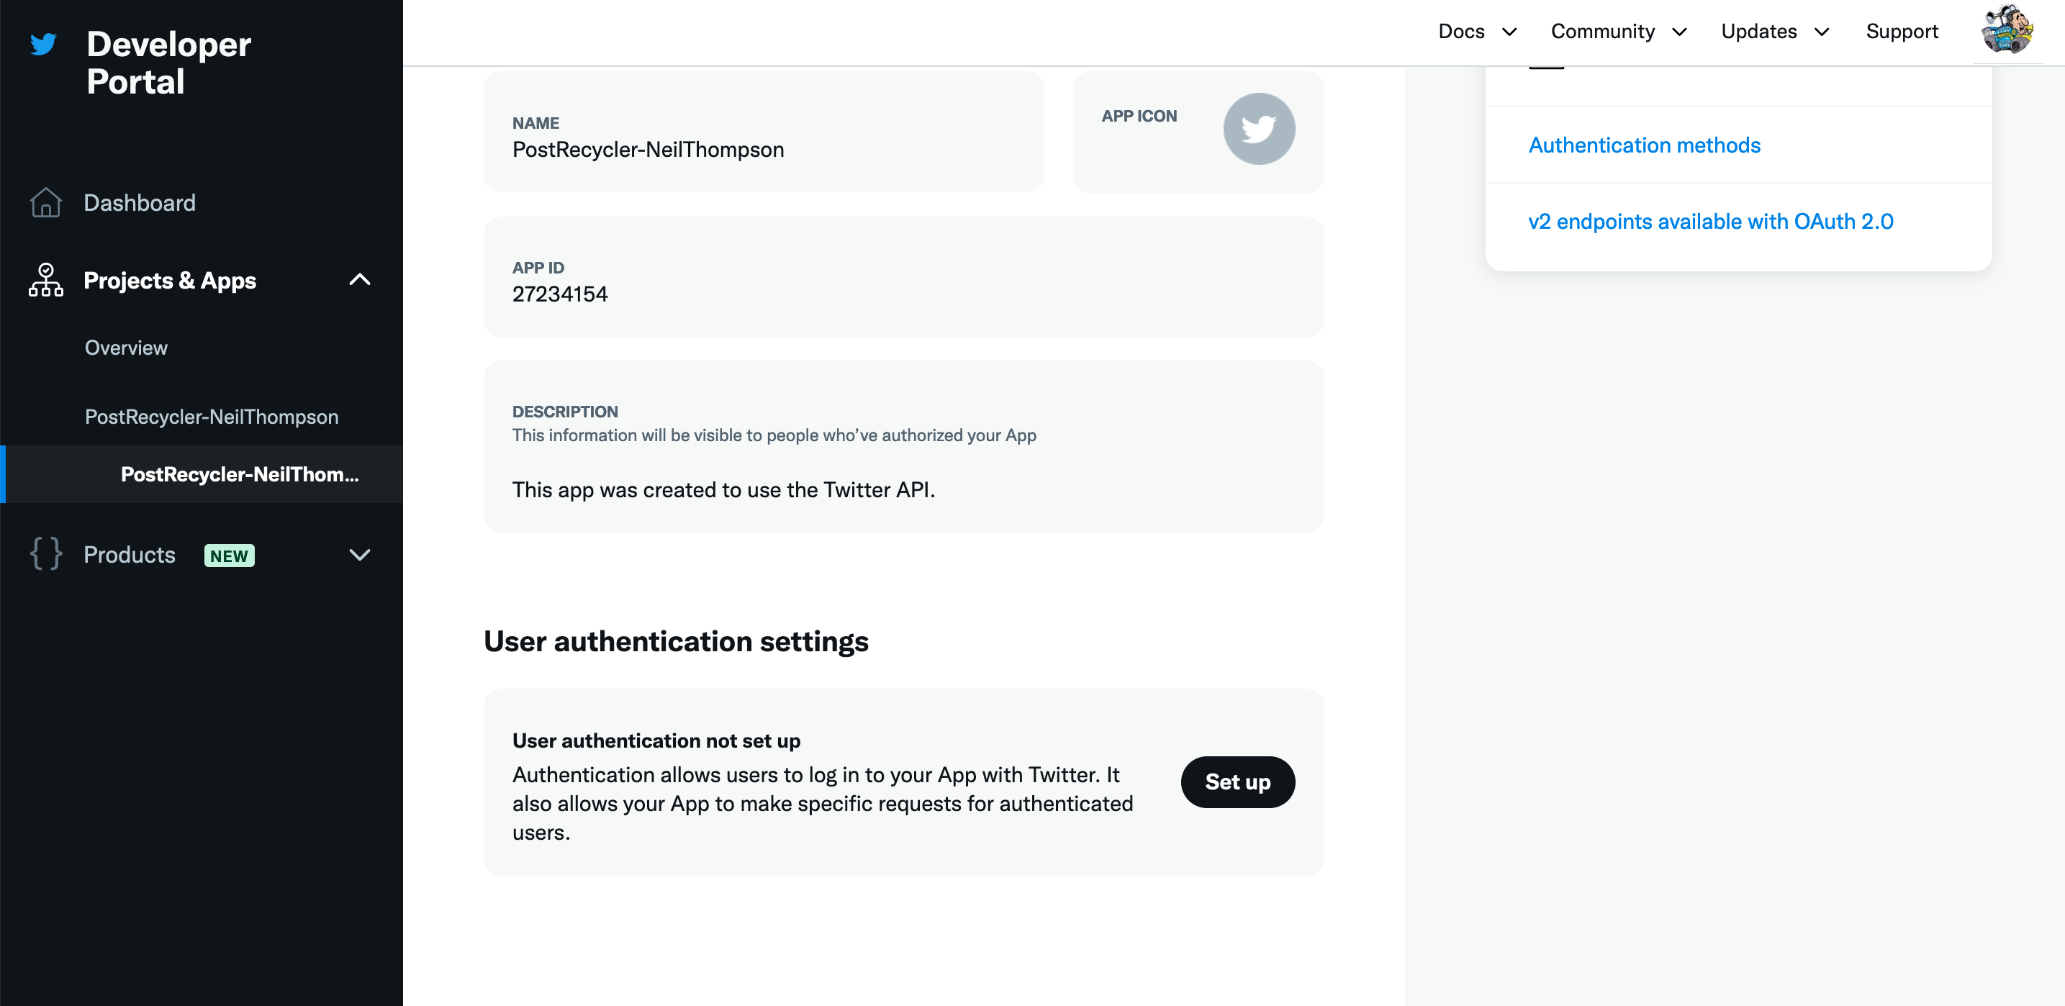Click the Projects & Apps hierarchy icon
The width and height of the screenshot is (2065, 1006).
point(45,280)
